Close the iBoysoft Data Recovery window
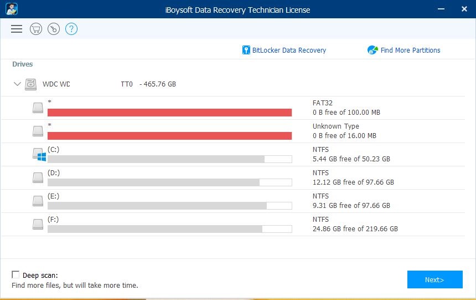The image size is (476, 300). pos(464,9)
